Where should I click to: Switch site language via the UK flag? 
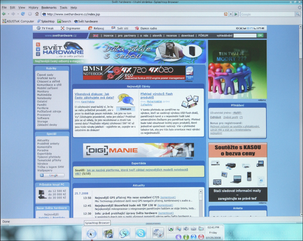[x=96, y=36]
